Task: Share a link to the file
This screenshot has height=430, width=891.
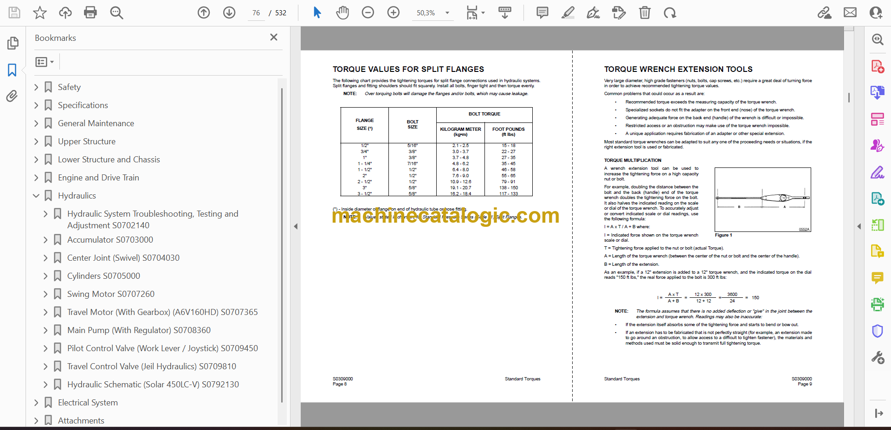Action: pos(825,13)
